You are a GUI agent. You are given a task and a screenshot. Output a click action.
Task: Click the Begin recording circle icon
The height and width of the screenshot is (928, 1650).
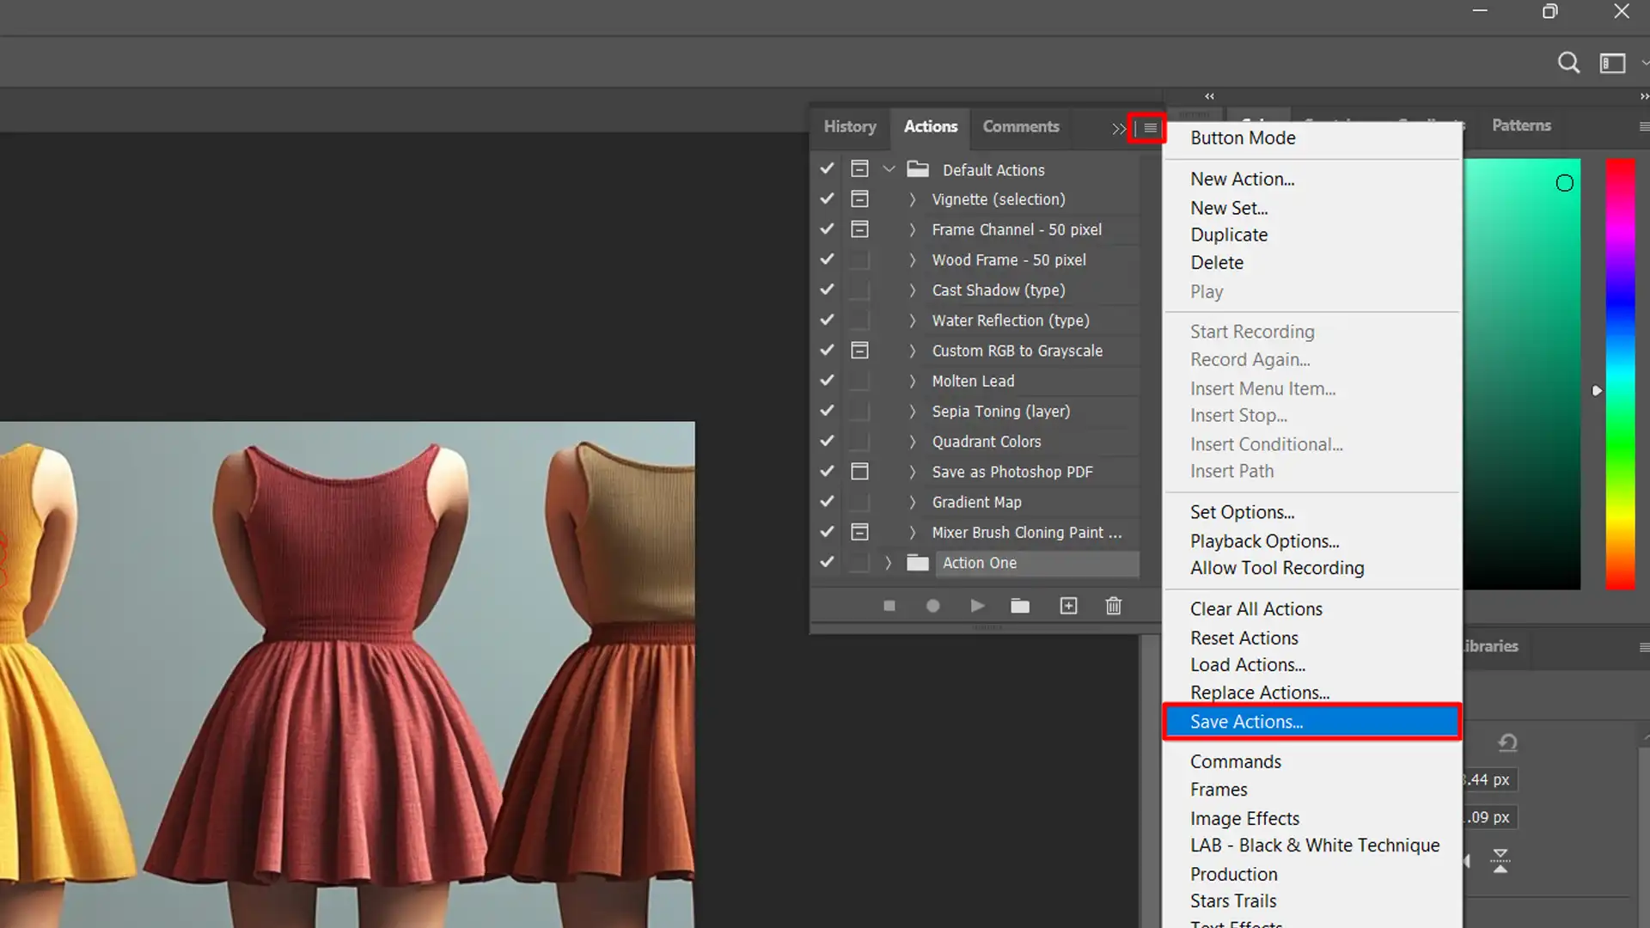[932, 607]
